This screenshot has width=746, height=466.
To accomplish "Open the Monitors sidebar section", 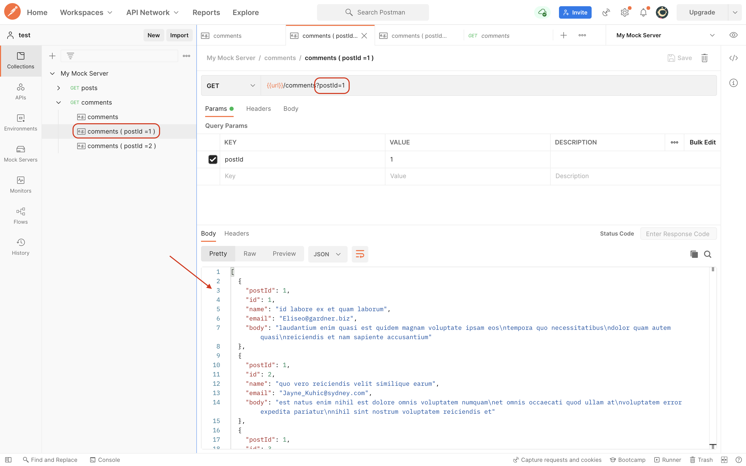I will tap(20, 185).
